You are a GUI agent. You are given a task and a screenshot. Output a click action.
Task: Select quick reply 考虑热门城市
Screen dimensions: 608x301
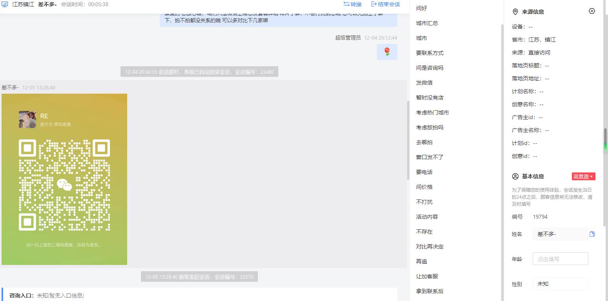(x=433, y=112)
